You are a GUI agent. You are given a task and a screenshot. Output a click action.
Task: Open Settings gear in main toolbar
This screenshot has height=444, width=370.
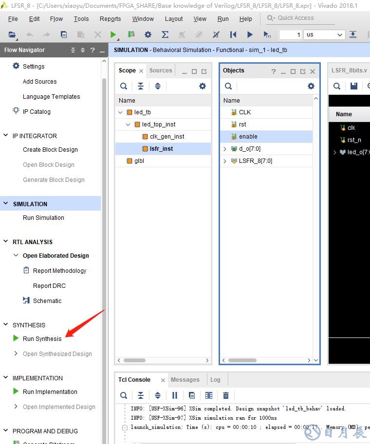(148, 35)
